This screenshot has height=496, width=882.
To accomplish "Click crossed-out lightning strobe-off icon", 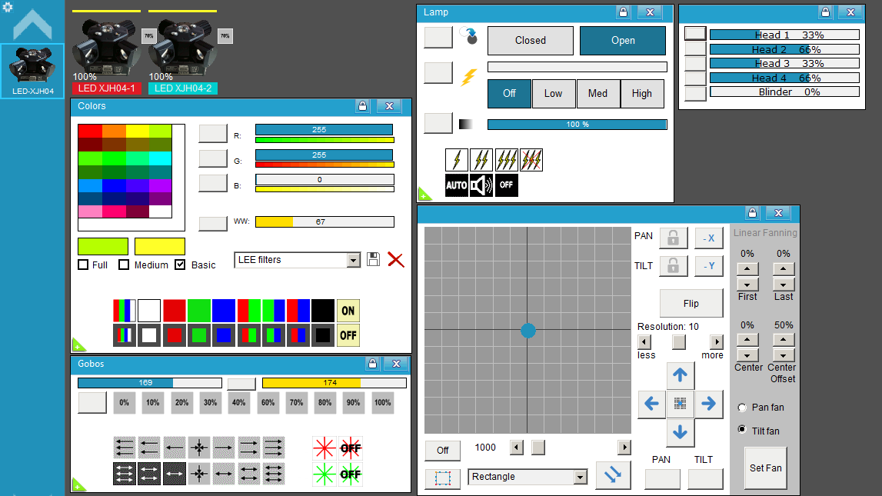I will click(x=531, y=160).
